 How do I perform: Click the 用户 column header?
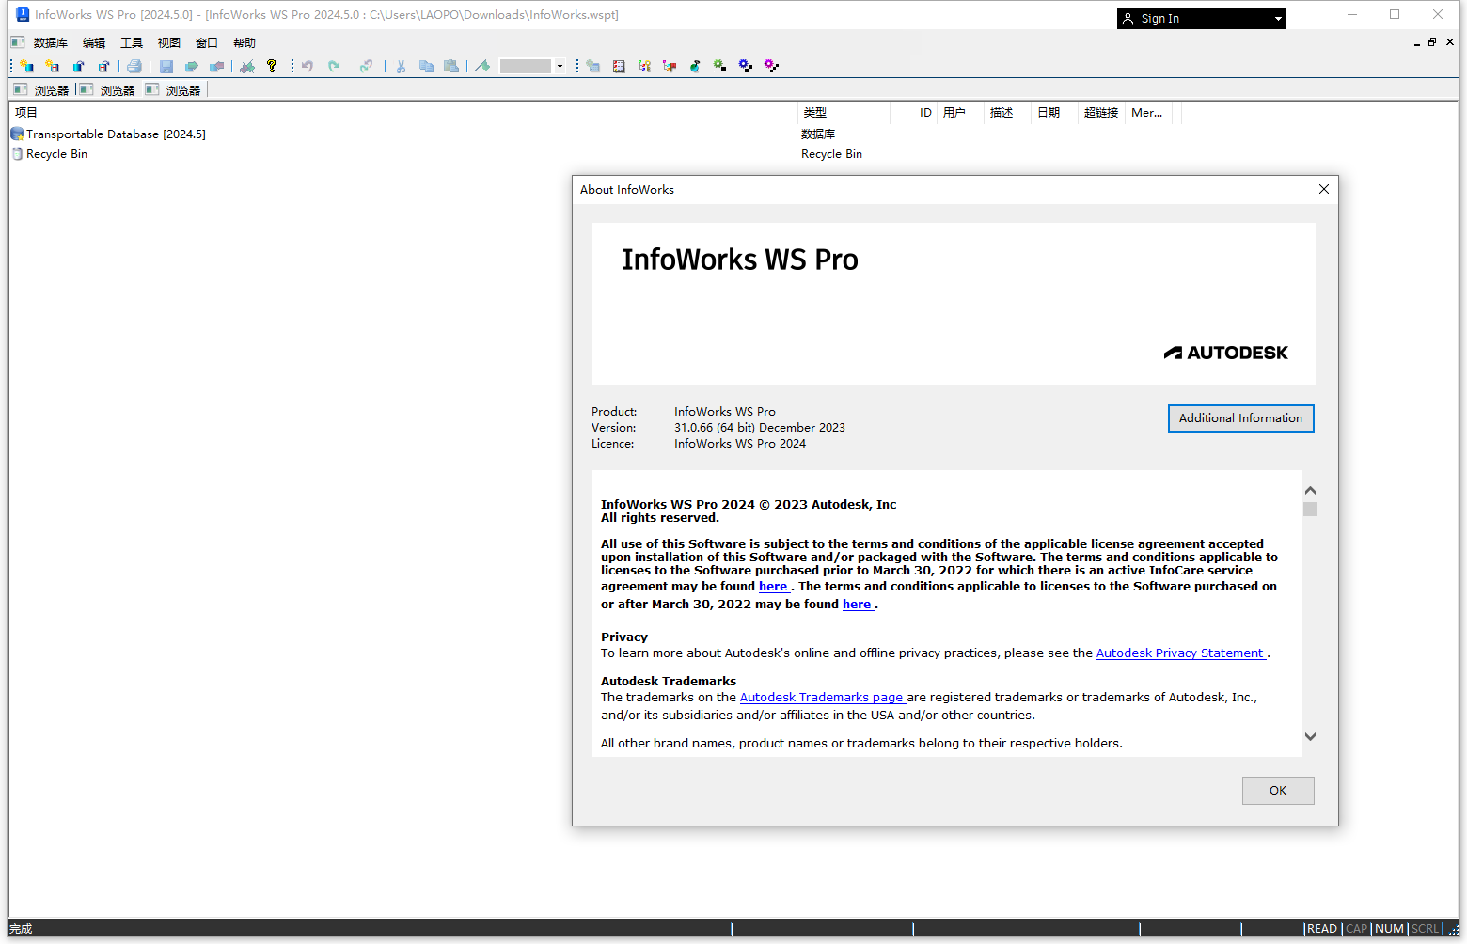click(960, 113)
